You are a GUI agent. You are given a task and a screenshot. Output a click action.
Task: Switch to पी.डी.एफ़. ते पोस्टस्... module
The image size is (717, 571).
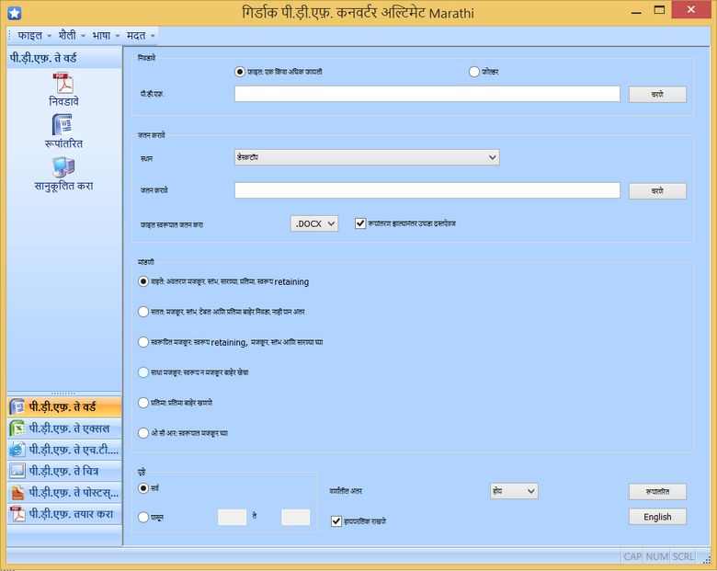tap(64, 492)
